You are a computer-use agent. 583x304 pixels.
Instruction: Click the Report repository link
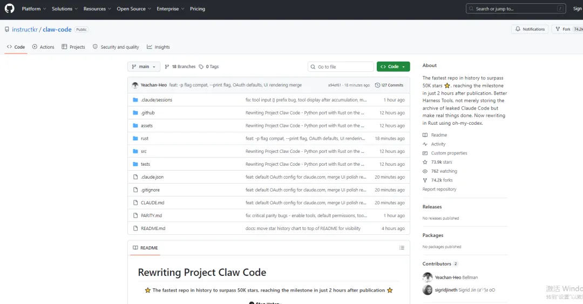[439, 190]
